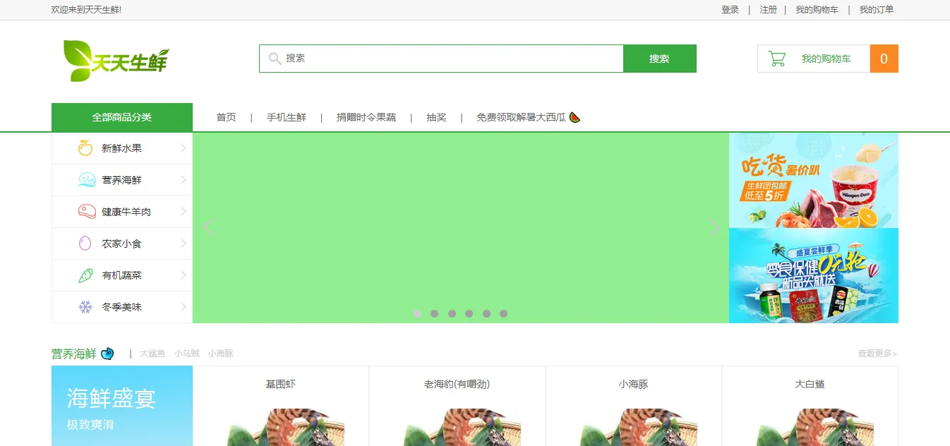Select 农家小食 category label

coord(121,243)
